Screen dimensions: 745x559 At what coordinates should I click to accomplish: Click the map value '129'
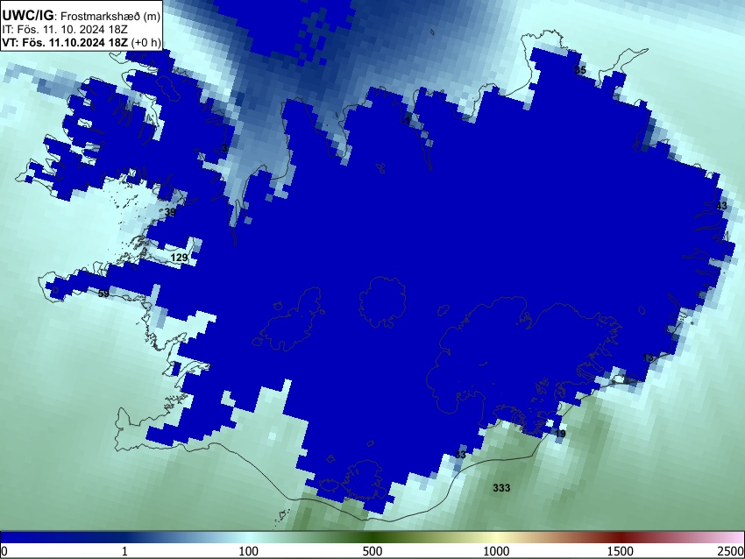point(179,258)
